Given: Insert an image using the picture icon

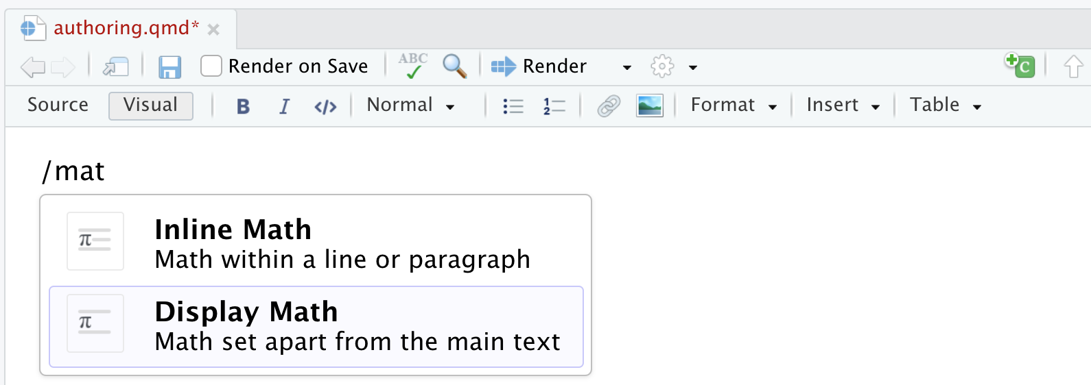Looking at the screenshot, I should (x=649, y=105).
